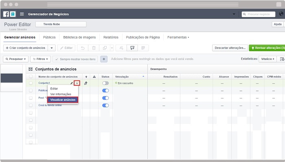Click the Alcance column header
The width and height of the screenshot is (285, 162).
click(224, 77)
